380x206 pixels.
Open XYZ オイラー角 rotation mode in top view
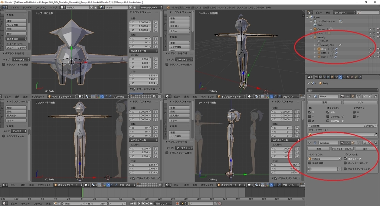tap(144, 50)
